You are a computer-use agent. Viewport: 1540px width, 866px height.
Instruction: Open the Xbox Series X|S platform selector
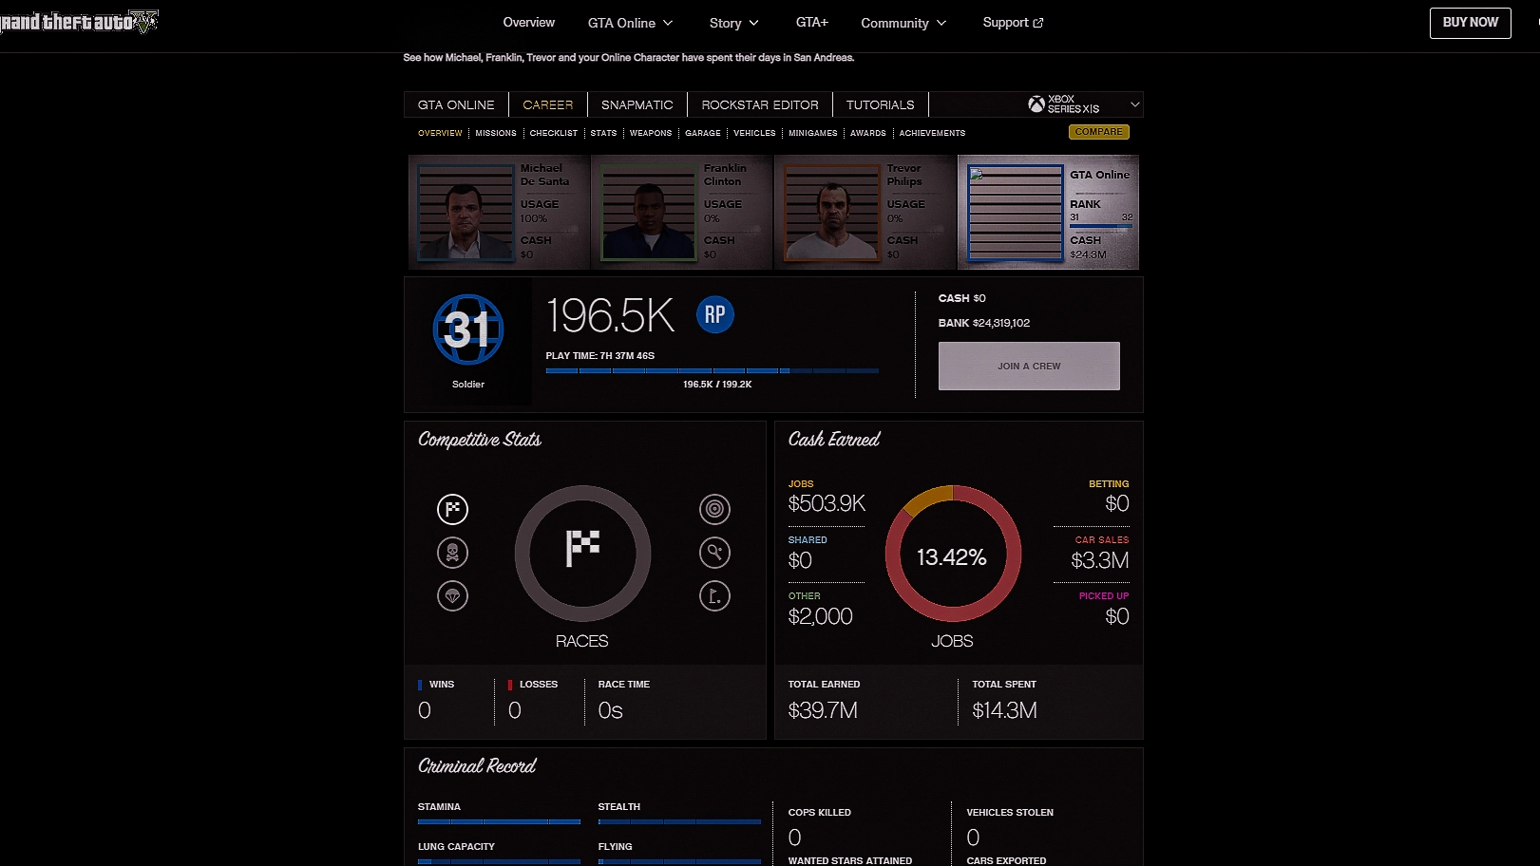pyautogui.click(x=1083, y=104)
